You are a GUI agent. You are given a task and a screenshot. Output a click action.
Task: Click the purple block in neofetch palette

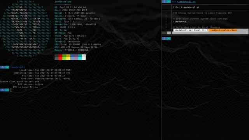coord(76,57)
